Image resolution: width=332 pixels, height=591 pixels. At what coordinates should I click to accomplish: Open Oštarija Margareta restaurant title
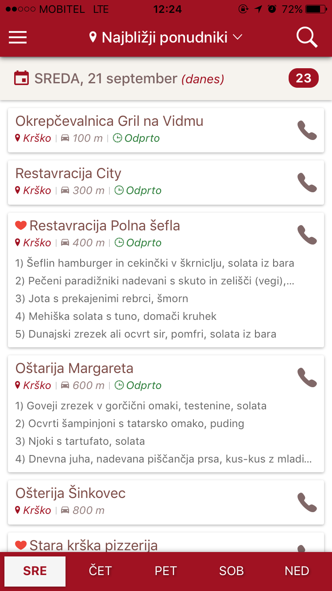coord(74,369)
